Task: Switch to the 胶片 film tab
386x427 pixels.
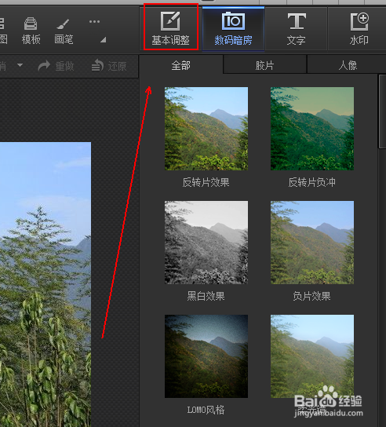Action: (265, 65)
